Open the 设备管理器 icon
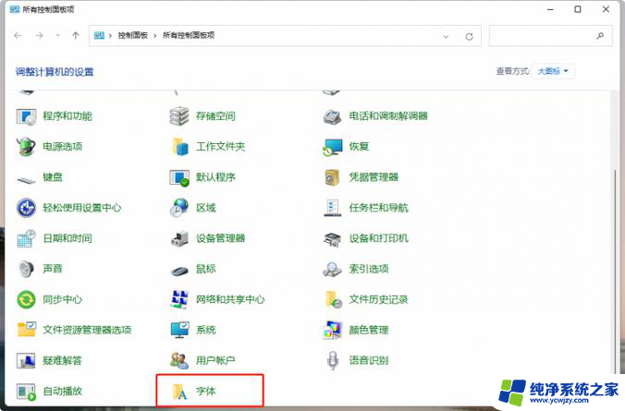 tap(179, 238)
